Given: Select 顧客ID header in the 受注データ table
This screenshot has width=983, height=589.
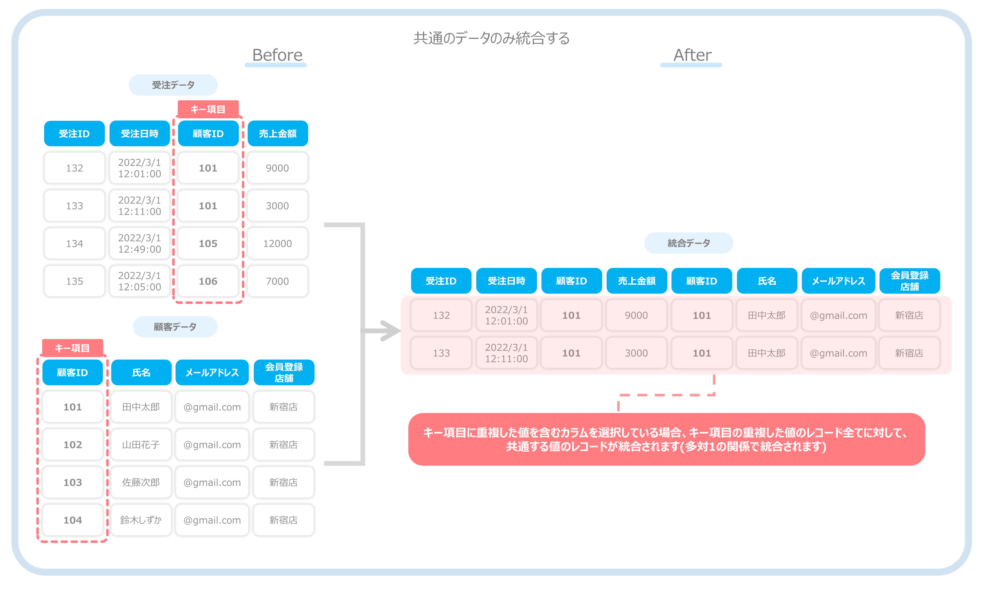Looking at the screenshot, I should 208,134.
